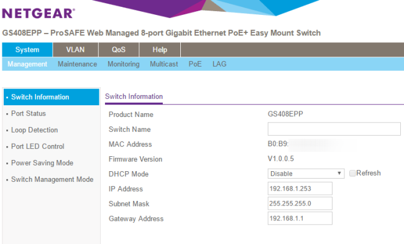Open Loop Detection page
This screenshot has width=404, height=244.
coord(34,130)
